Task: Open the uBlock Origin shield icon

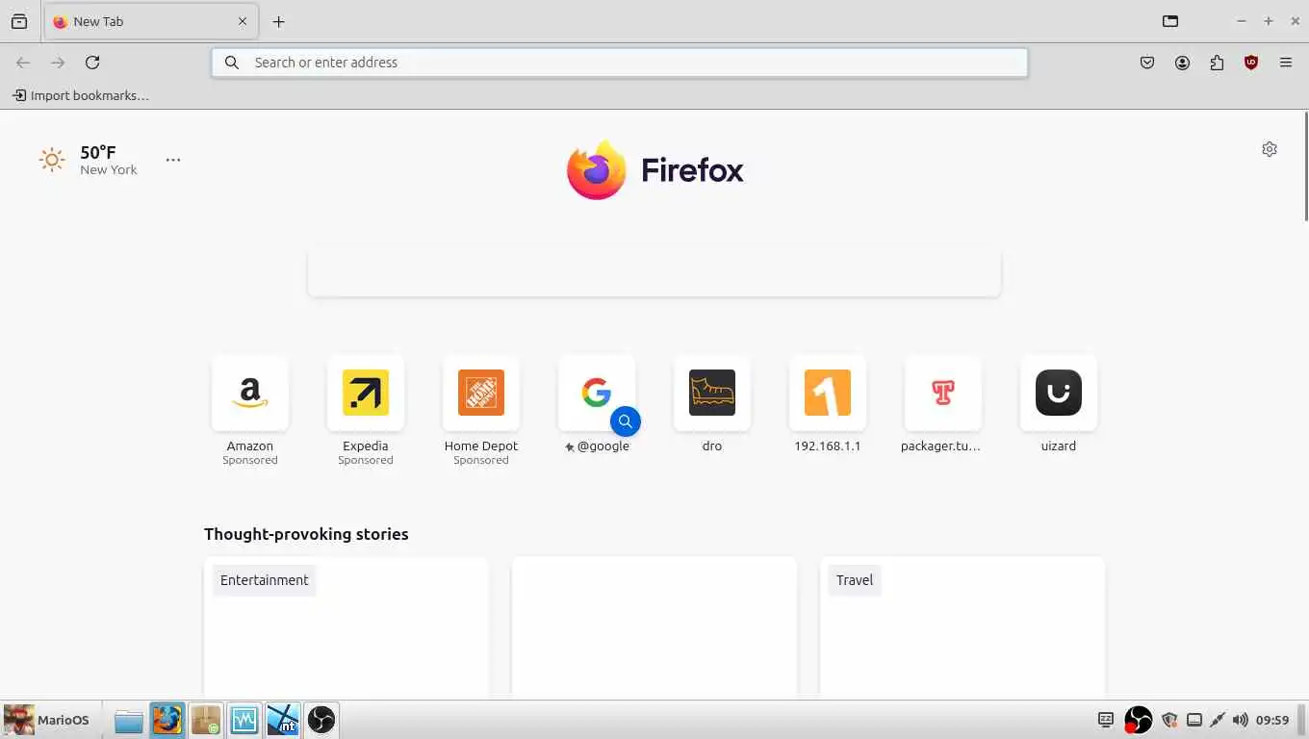Action: (1251, 63)
